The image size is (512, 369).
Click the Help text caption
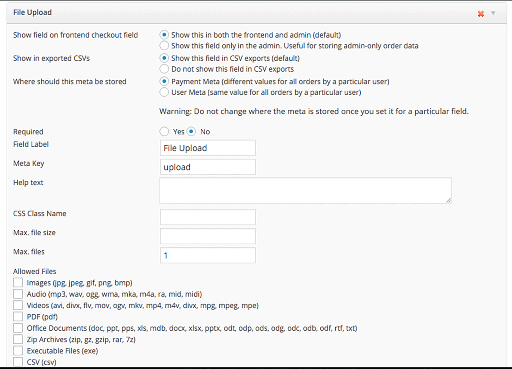28,183
